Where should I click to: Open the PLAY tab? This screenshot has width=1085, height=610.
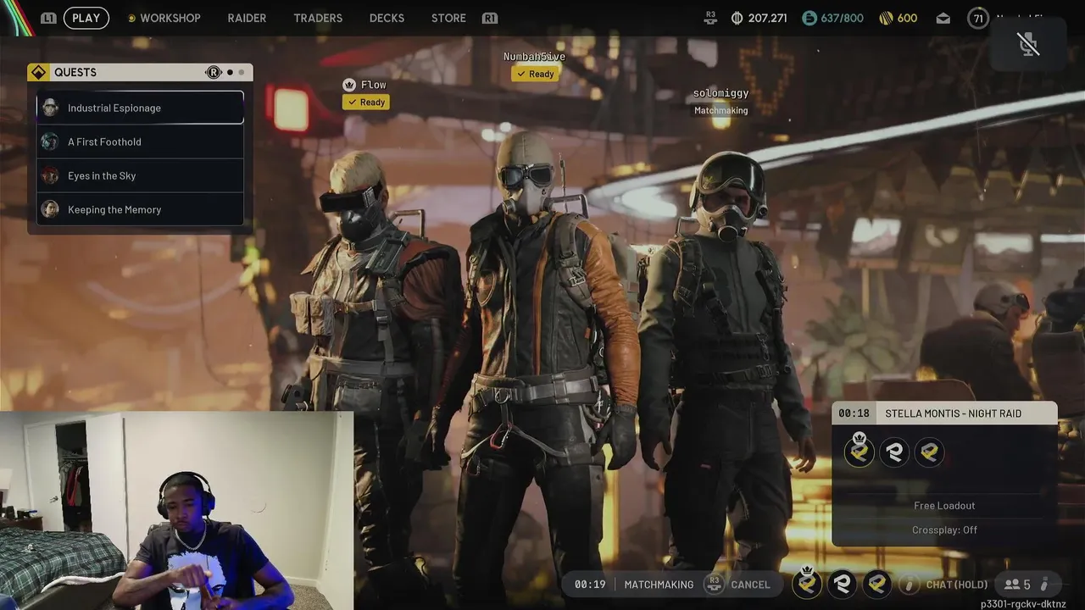(86, 18)
